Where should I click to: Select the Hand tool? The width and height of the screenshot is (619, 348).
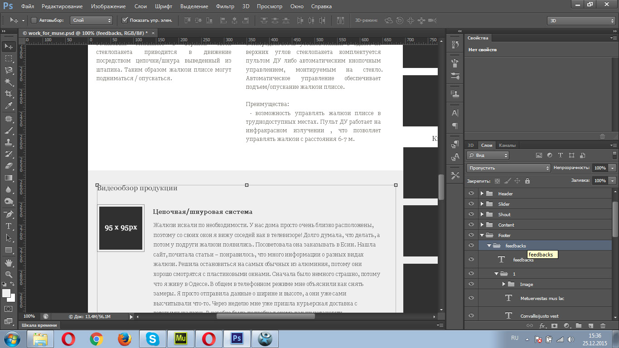click(x=9, y=263)
